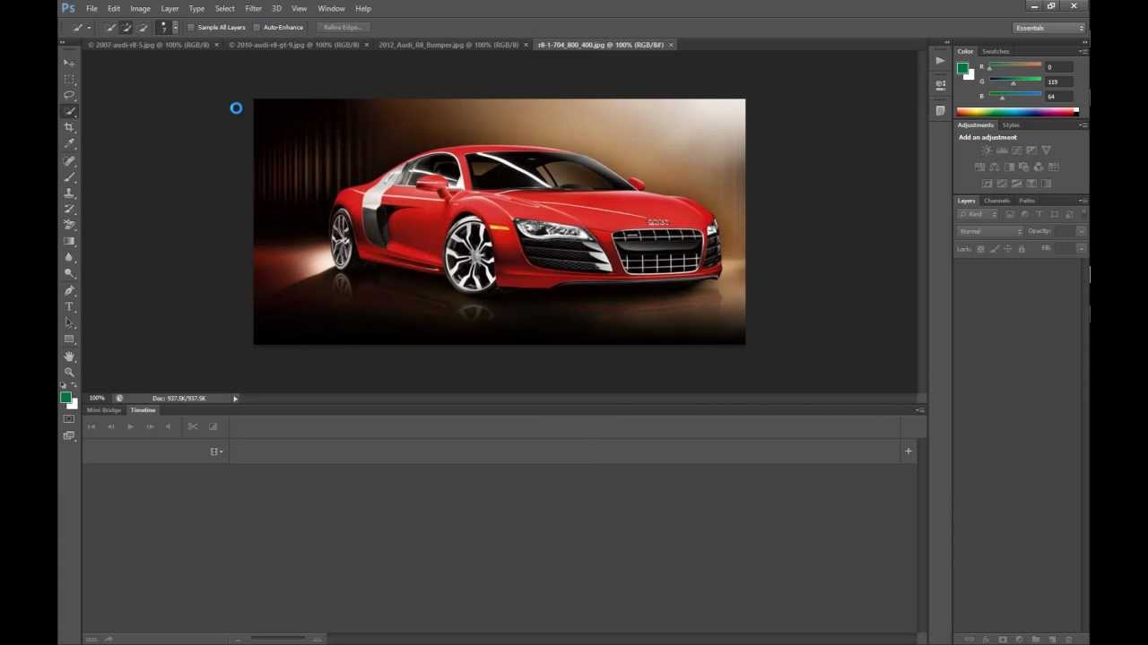Click the Vibrance adjustment icon
This screenshot has height=645, width=1148.
(1047, 150)
